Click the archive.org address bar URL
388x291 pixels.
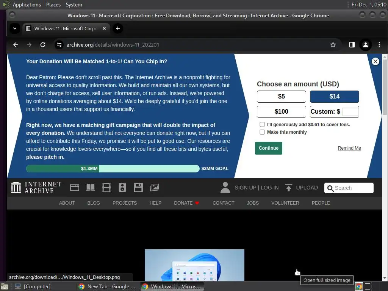click(x=113, y=45)
